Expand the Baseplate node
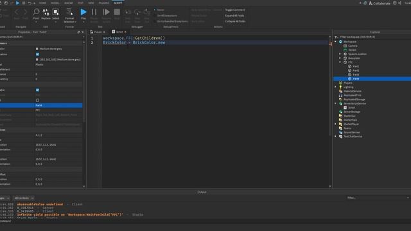The height and width of the screenshot is (231, 411). [x=340, y=58]
